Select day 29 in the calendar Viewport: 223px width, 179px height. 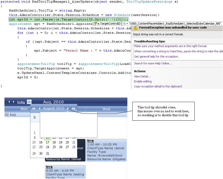(34, 153)
